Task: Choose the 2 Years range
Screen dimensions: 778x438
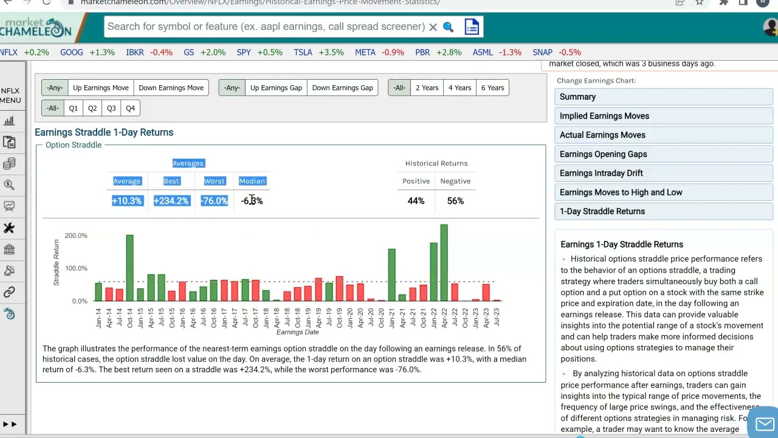Action: pos(427,88)
